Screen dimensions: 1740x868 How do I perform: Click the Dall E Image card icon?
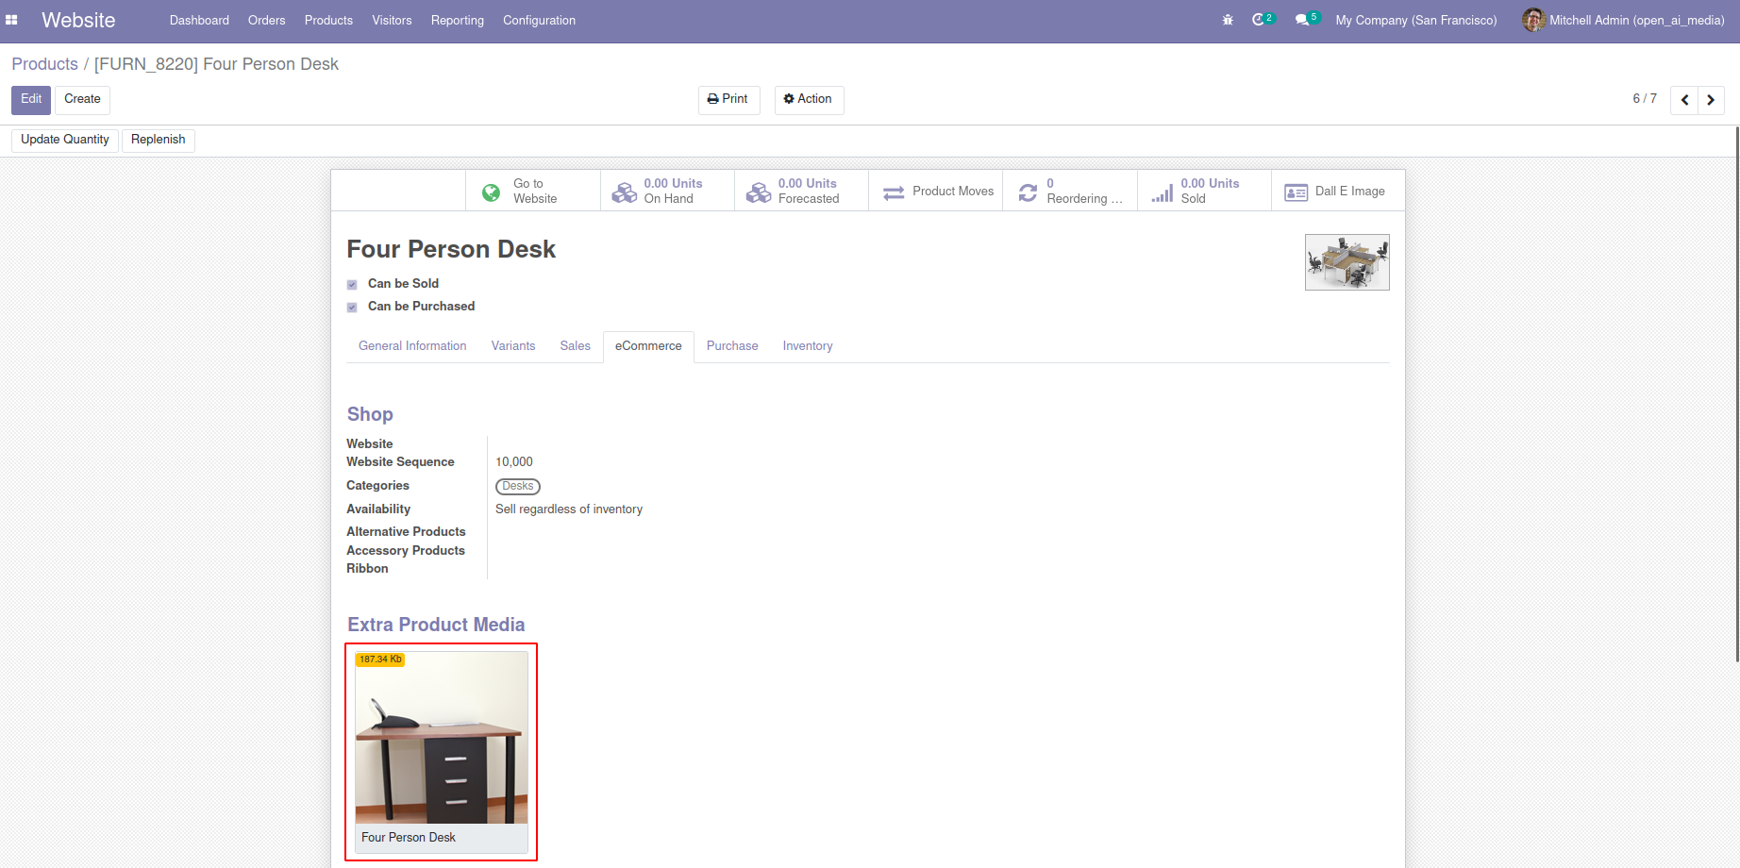1297,192
